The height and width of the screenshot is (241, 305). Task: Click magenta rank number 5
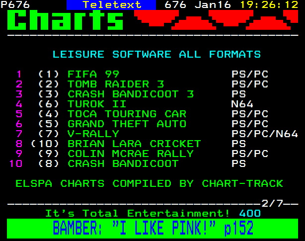pyautogui.click(x=19, y=114)
